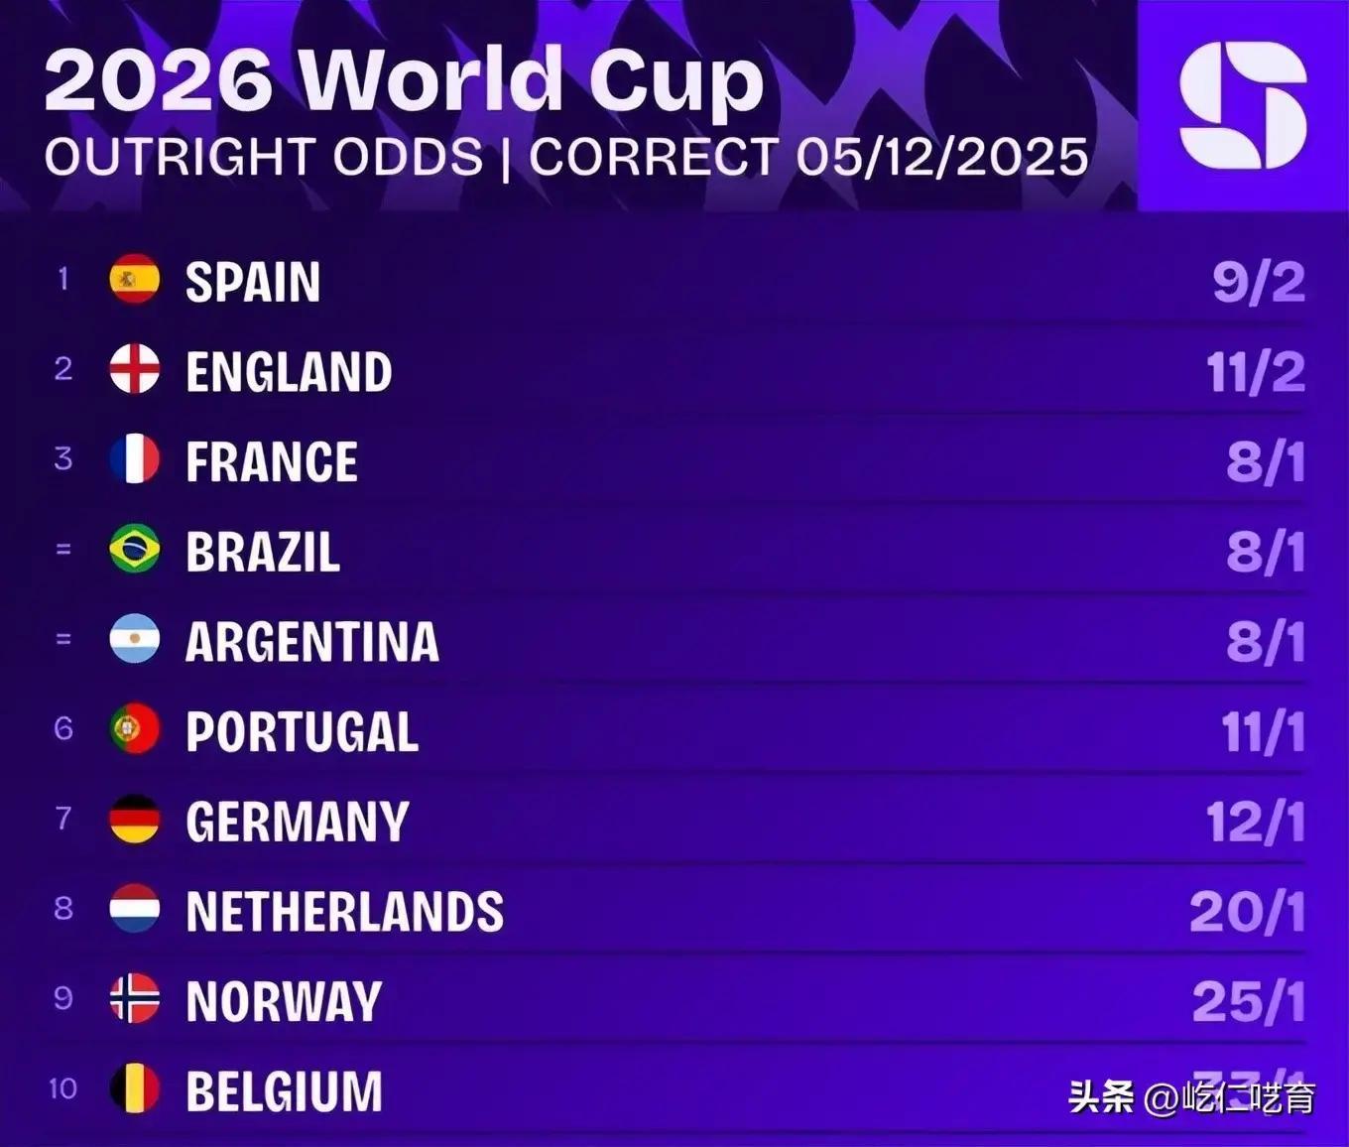Click the S logo in top corner
Viewport: 1349px width, 1147px height.
[x=1243, y=105]
